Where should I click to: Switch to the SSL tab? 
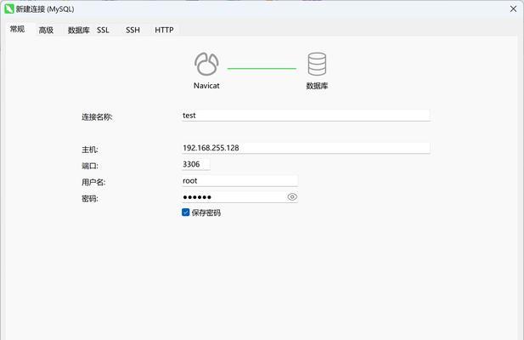pyautogui.click(x=103, y=30)
